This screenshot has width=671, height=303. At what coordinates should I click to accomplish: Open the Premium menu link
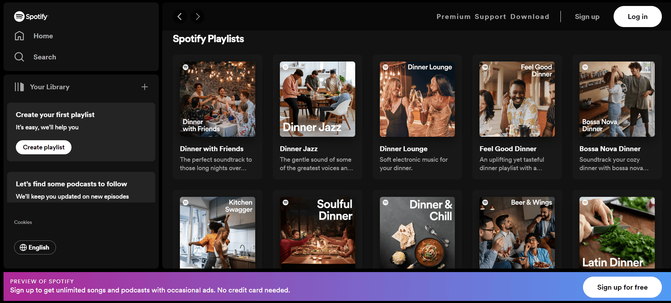click(x=453, y=17)
